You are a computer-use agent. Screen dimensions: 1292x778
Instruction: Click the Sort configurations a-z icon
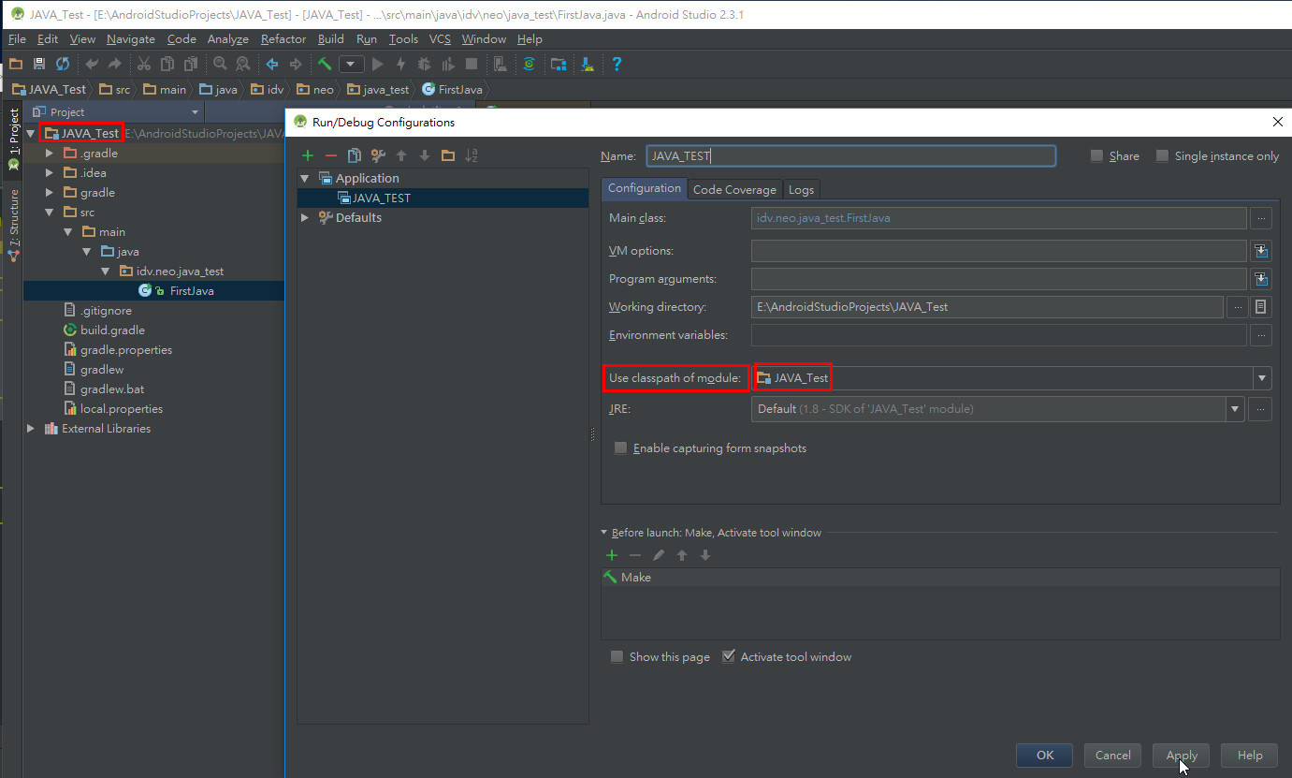point(472,155)
